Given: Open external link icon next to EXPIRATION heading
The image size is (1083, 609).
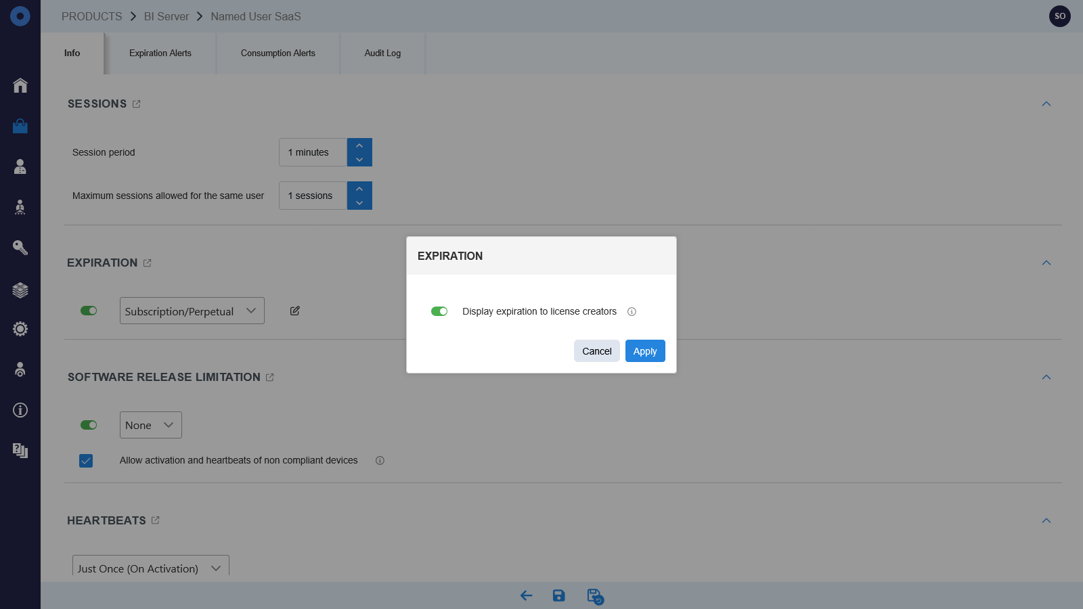Looking at the screenshot, I should point(148,263).
